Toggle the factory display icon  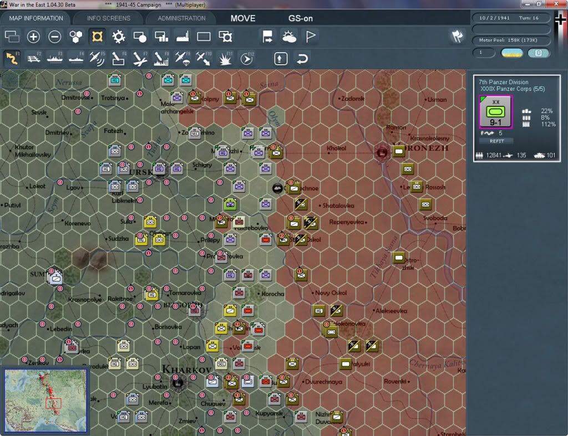182,37
